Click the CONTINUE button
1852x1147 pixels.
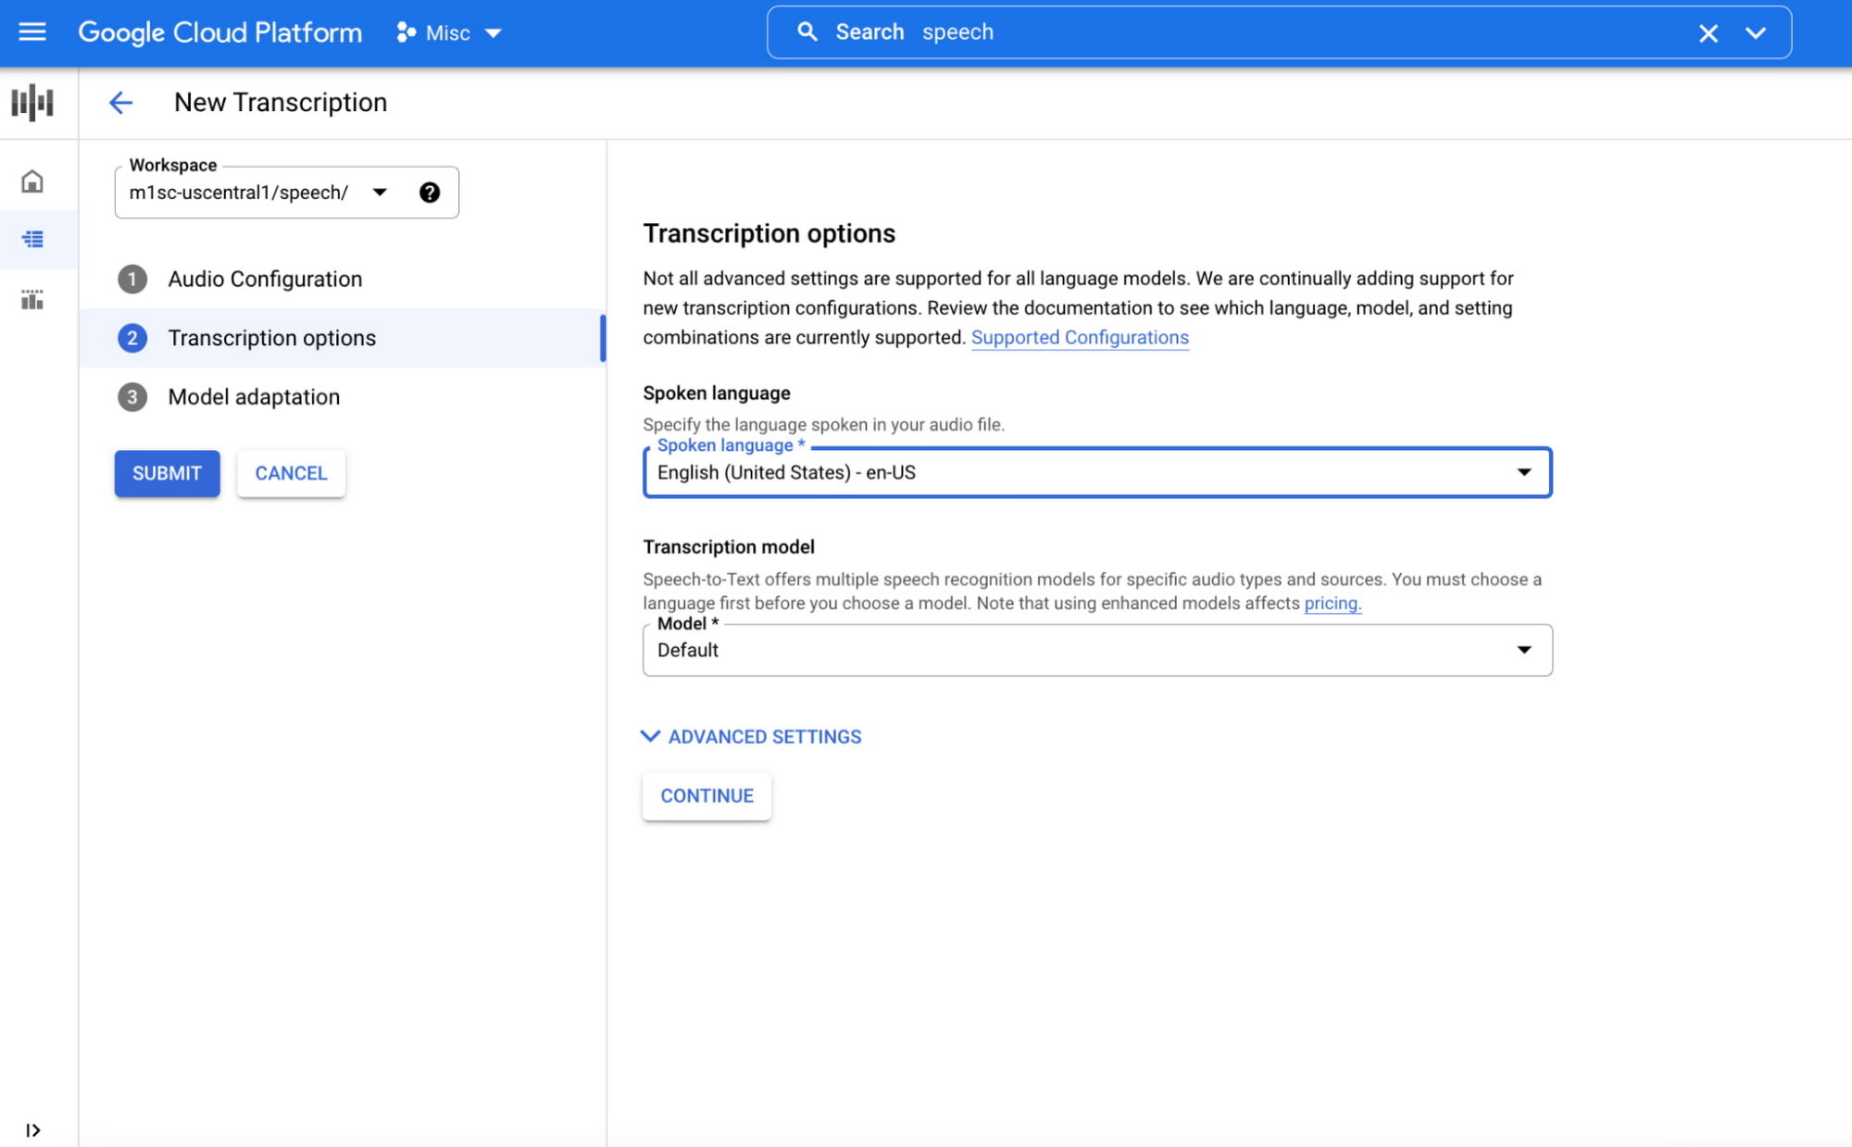707,796
